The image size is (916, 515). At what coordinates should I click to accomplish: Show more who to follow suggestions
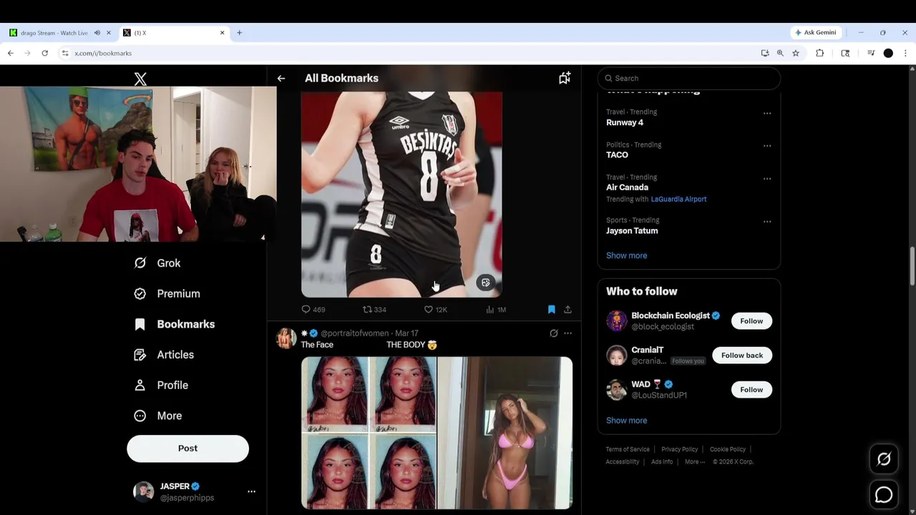click(626, 421)
